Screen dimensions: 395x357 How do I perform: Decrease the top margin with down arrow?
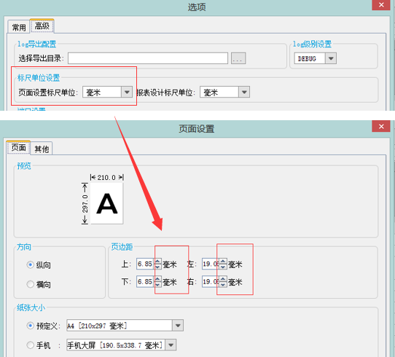[157, 267]
